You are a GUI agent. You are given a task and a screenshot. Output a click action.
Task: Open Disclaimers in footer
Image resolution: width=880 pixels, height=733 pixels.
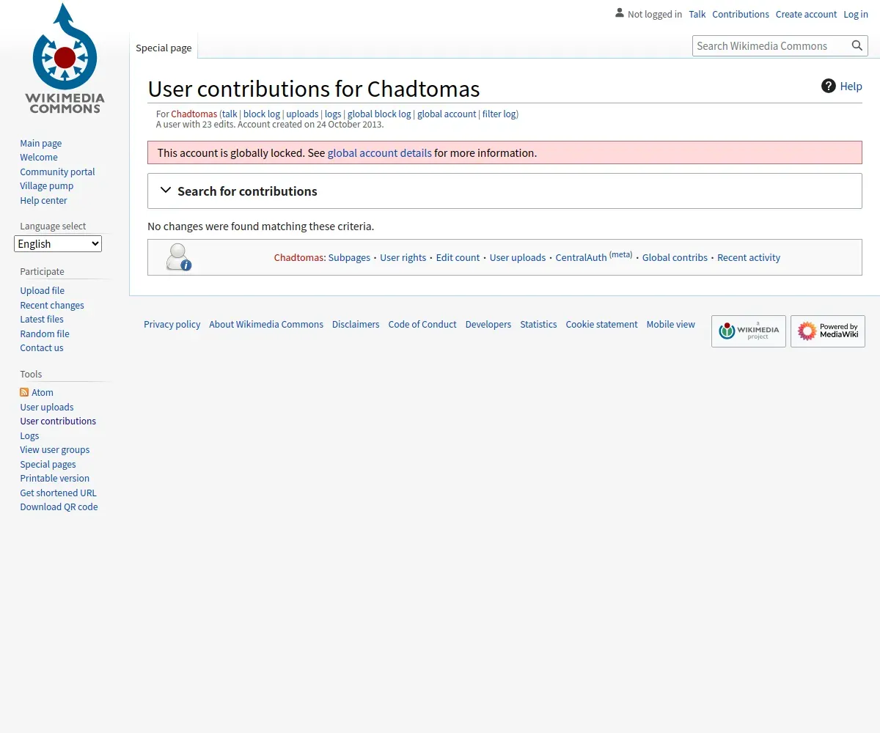click(356, 324)
